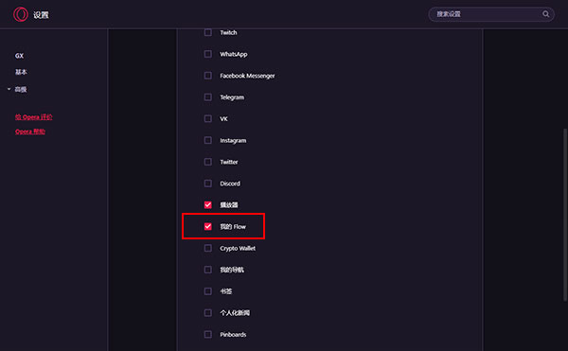Open the GX settings section
The height and width of the screenshot is (351, 568).
19,56
